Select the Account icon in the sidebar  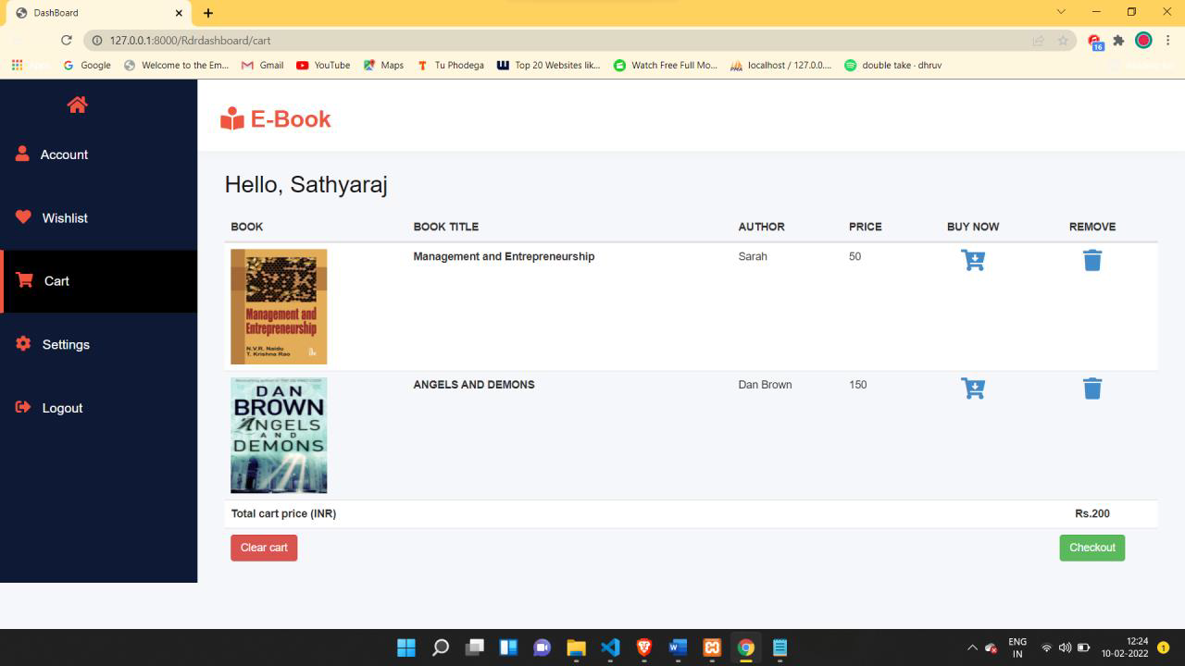click(x=23, y=154)
